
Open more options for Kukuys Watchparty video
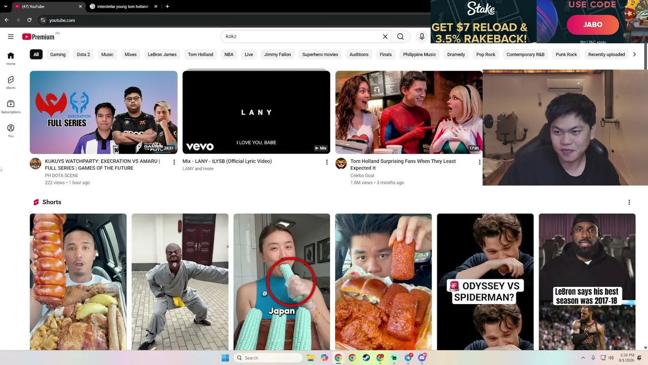point(174,162)
